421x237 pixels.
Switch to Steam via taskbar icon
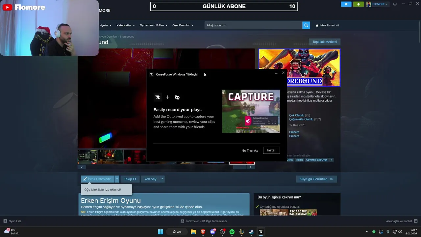tap(251, 232)
